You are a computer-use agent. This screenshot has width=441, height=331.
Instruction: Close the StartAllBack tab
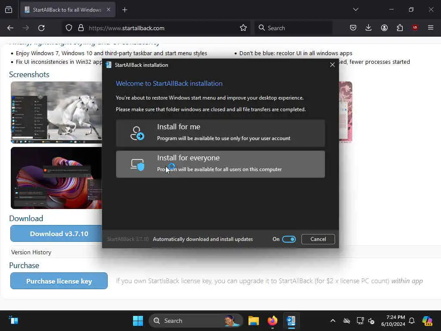tap(109, 9)
